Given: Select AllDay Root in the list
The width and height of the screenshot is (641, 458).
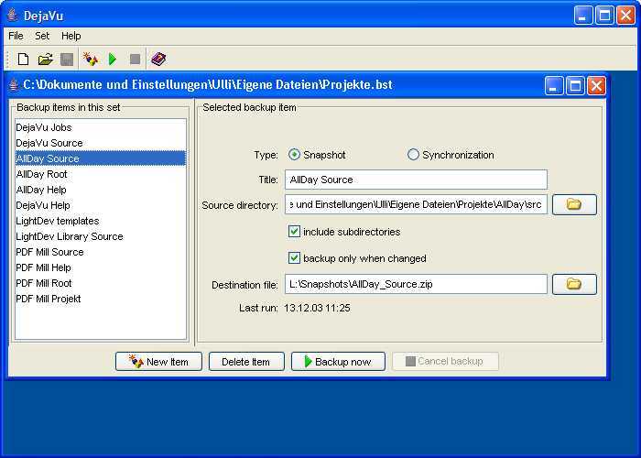Looking at the screenshot, I should (x=101, y=174).
